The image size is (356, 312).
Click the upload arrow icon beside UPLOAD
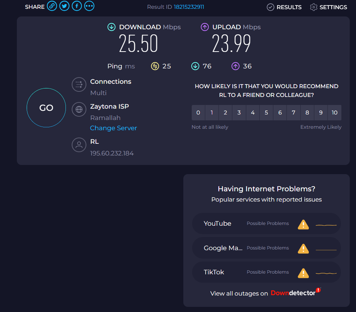tap(205, 27)
